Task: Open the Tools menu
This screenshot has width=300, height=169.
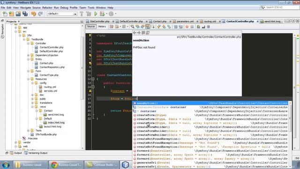Action: (91, 8)
